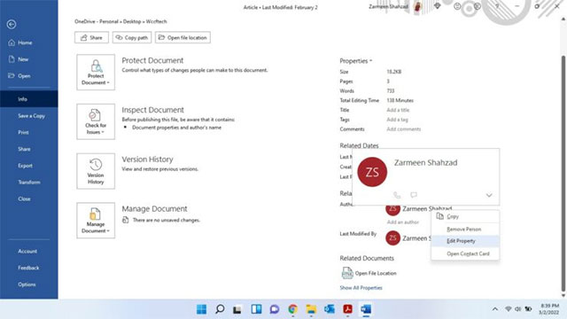The height and width of the screenshot is (319, 567).
Task: Open Account settings
Action: tap(27, 252)
